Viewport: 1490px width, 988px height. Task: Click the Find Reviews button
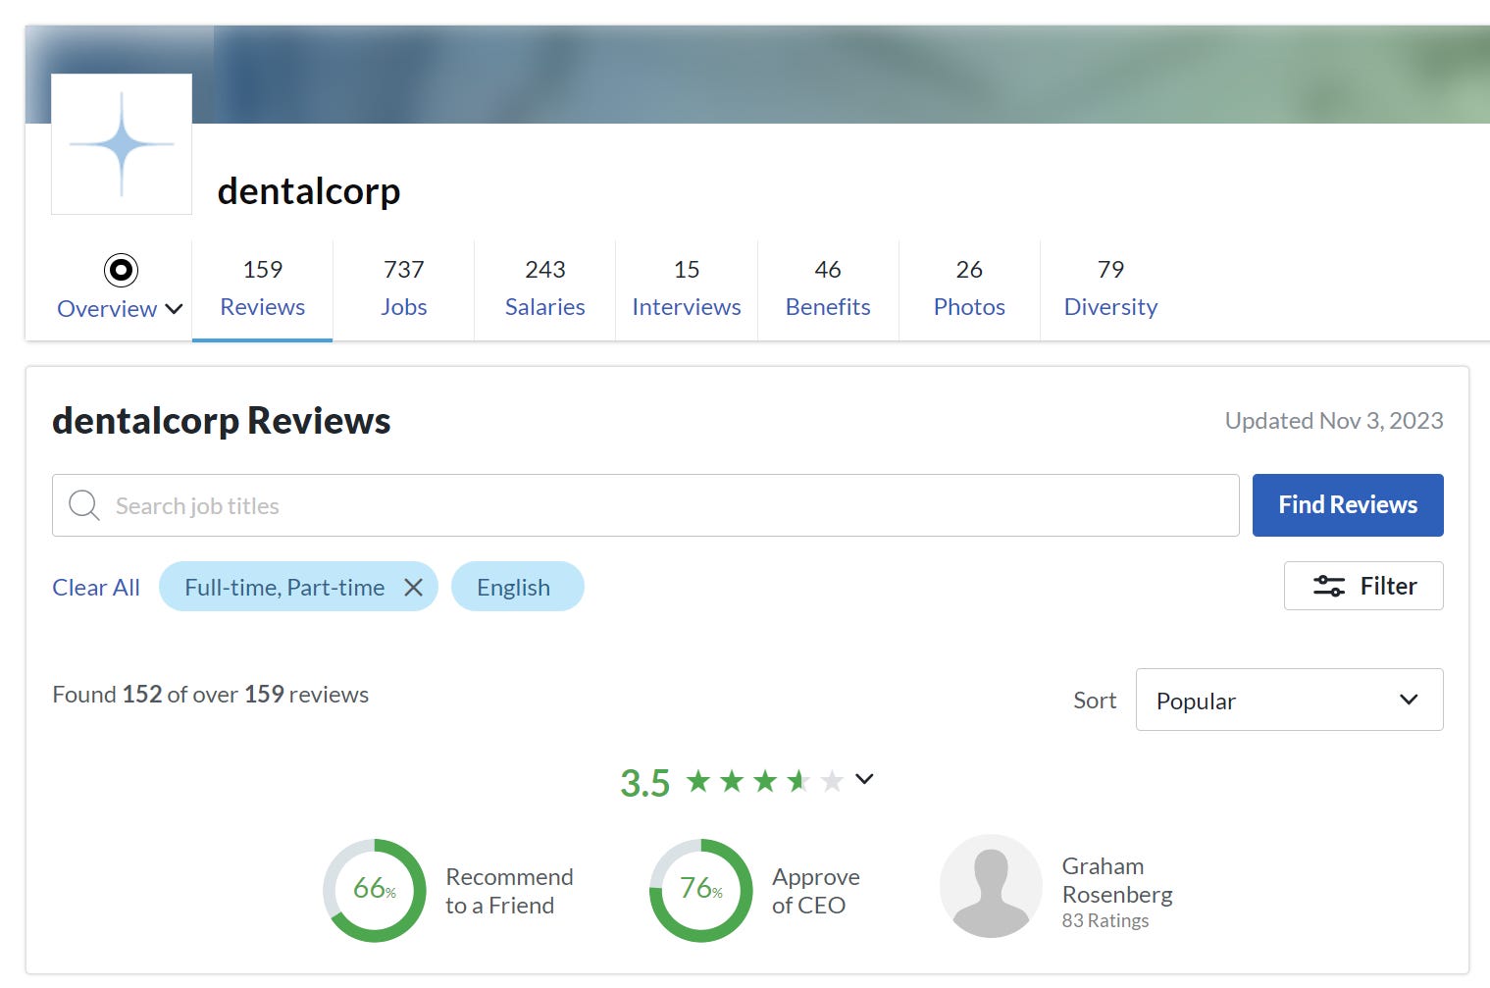1348,505
